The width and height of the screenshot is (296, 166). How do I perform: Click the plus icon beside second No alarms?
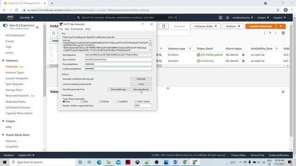click(x=243, y=61)
